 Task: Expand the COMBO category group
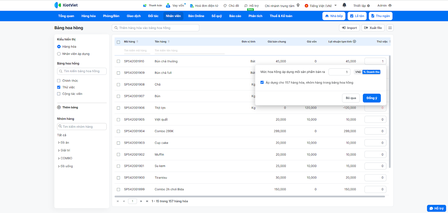click(x=59, y=158)
